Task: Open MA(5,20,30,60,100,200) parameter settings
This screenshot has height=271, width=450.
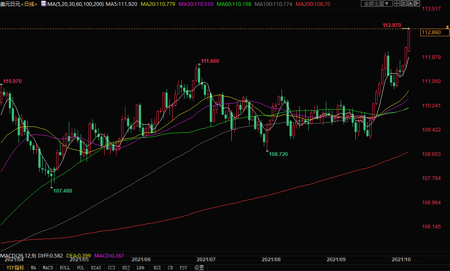Action: click(76, 4)
